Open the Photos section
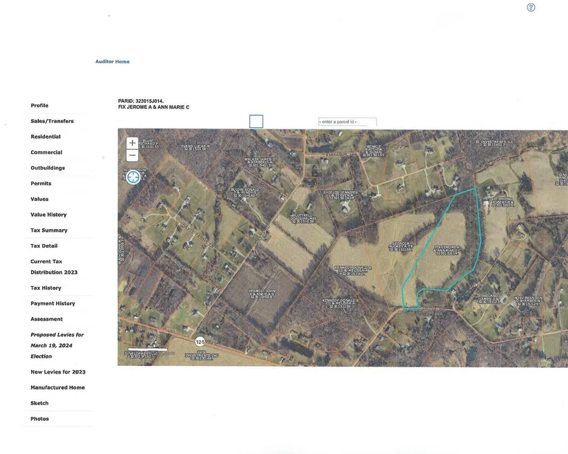This screenshot has width=568, height=454. (x=39, y=419)
